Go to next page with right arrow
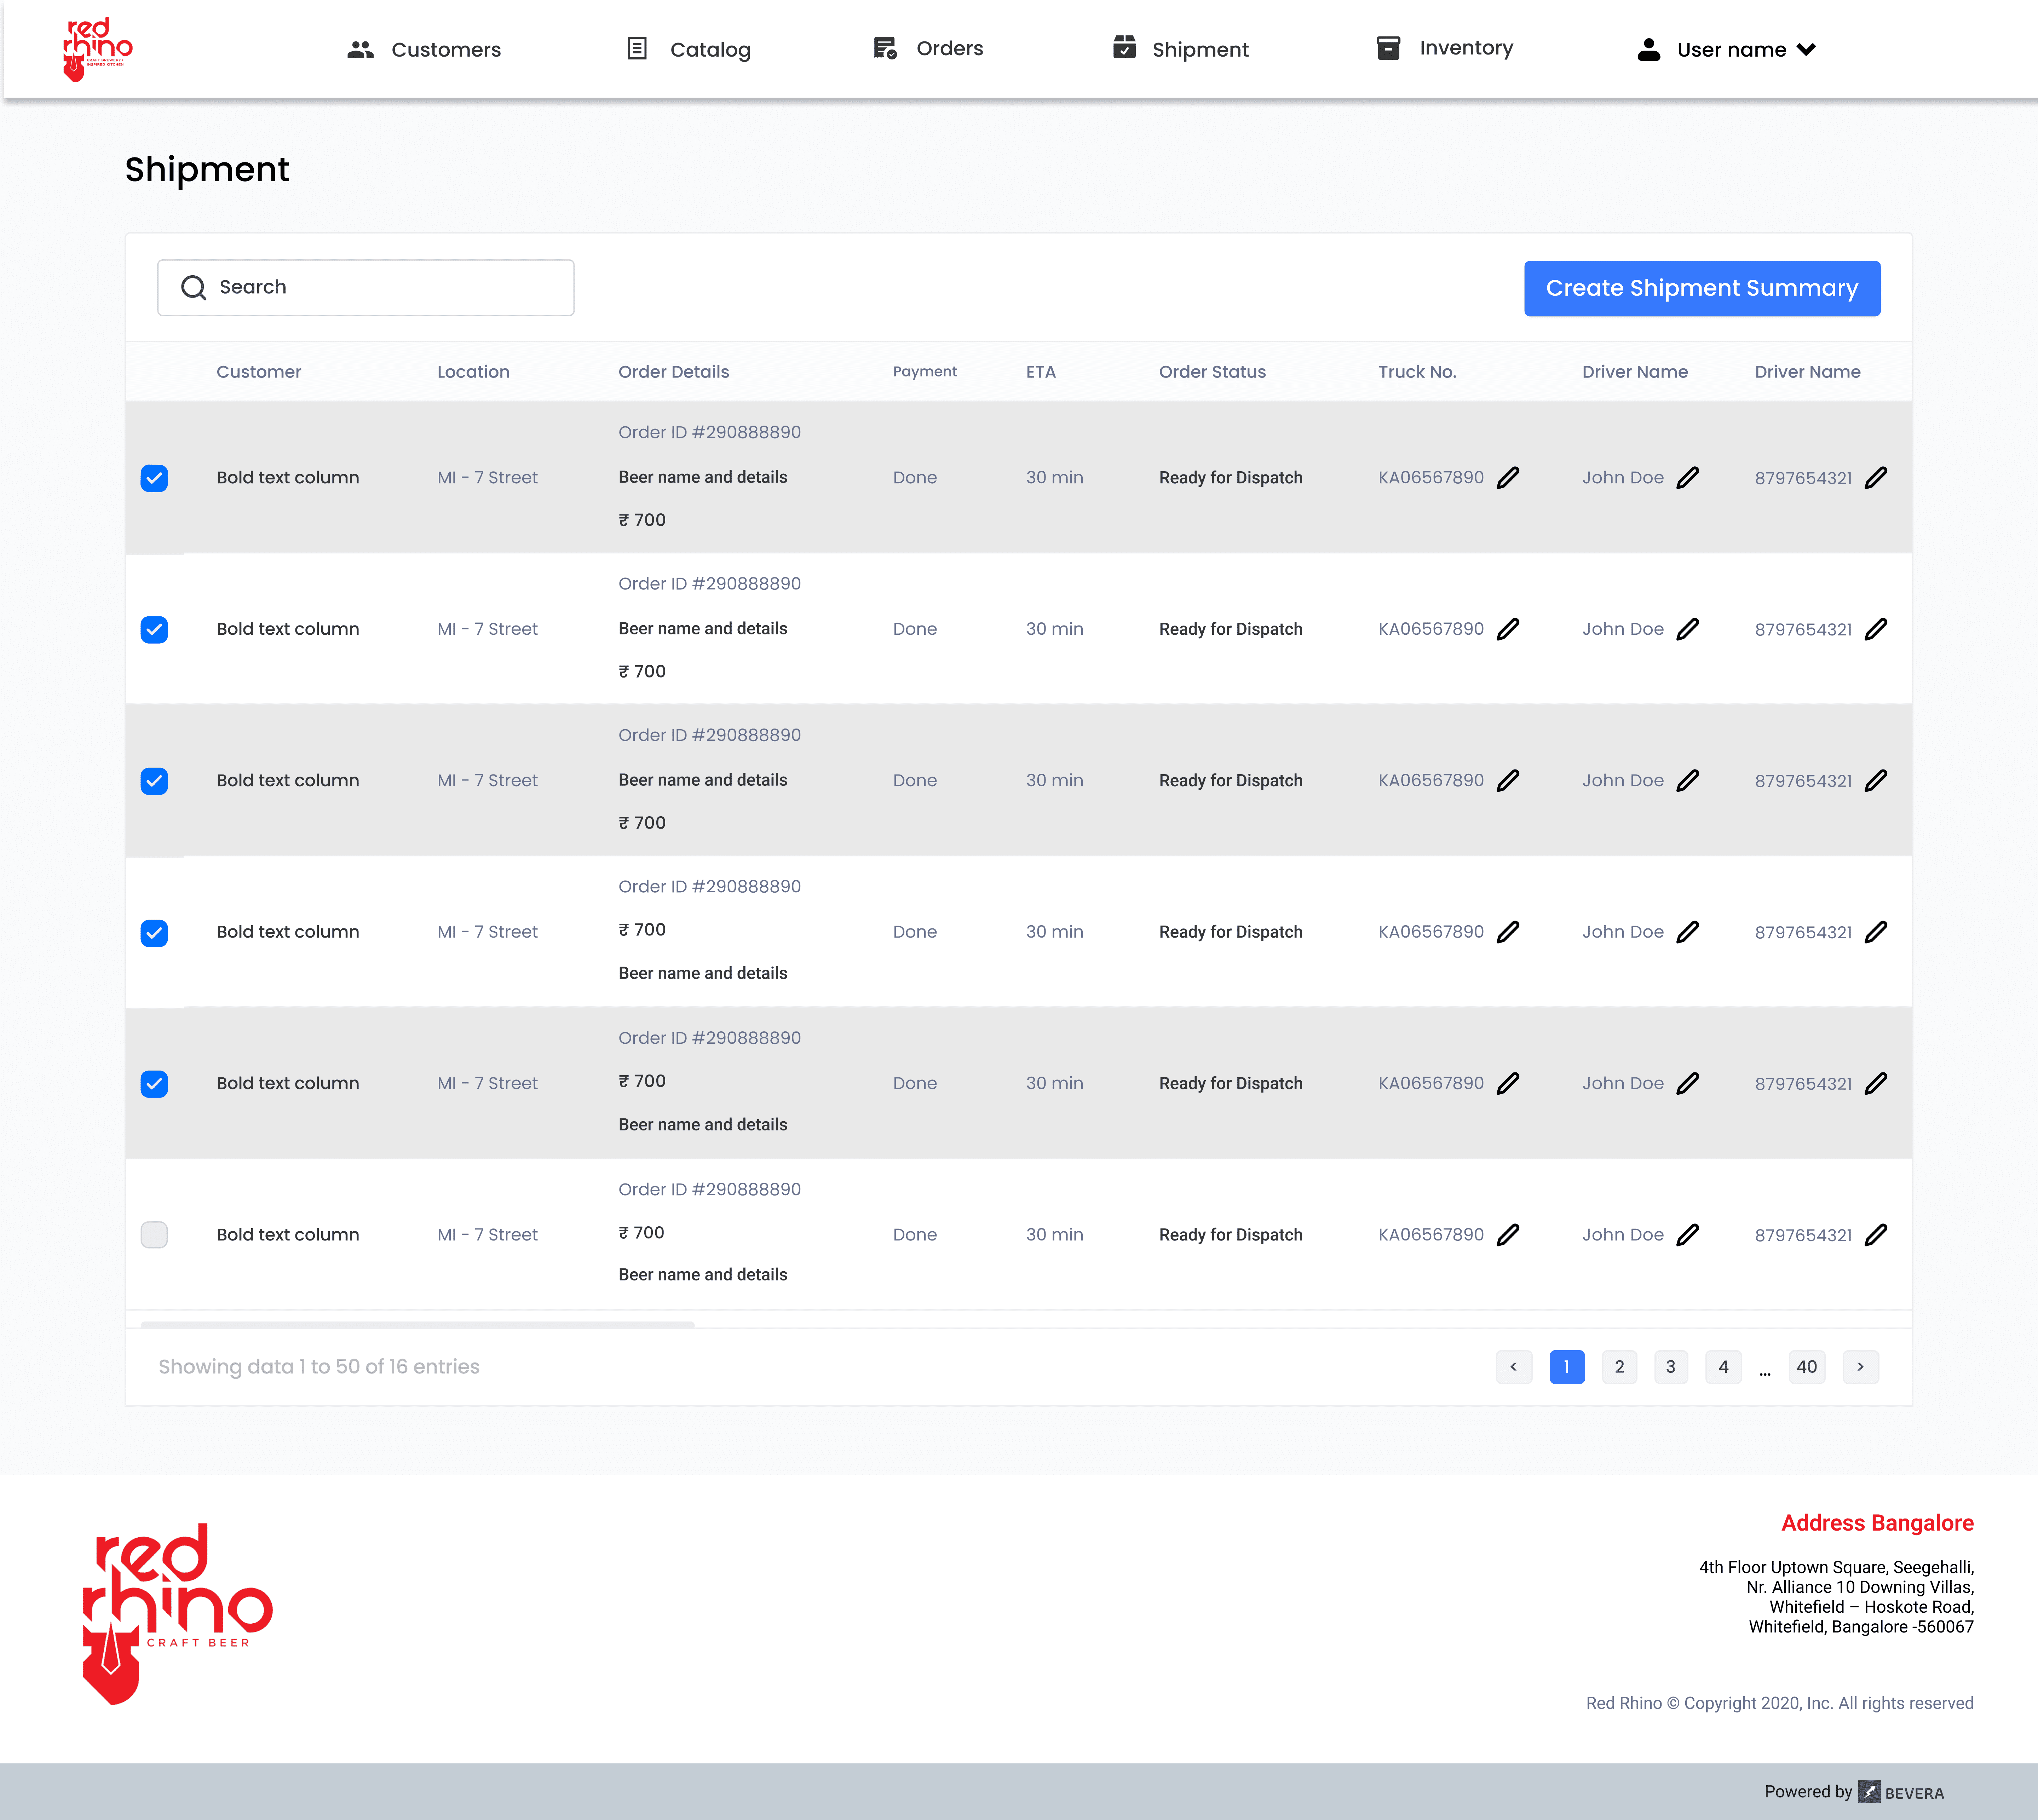This screenshot has height=1820, width=2038. 1861,1367
